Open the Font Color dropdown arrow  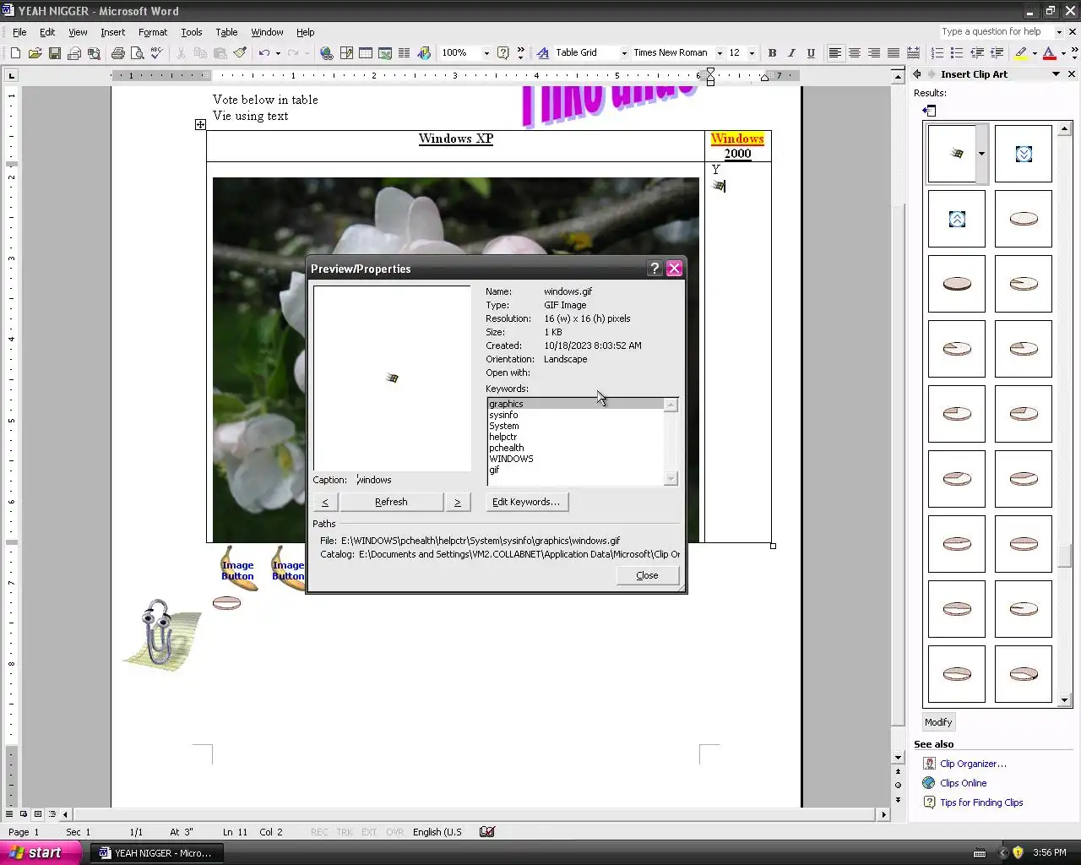coord(1062,53)
